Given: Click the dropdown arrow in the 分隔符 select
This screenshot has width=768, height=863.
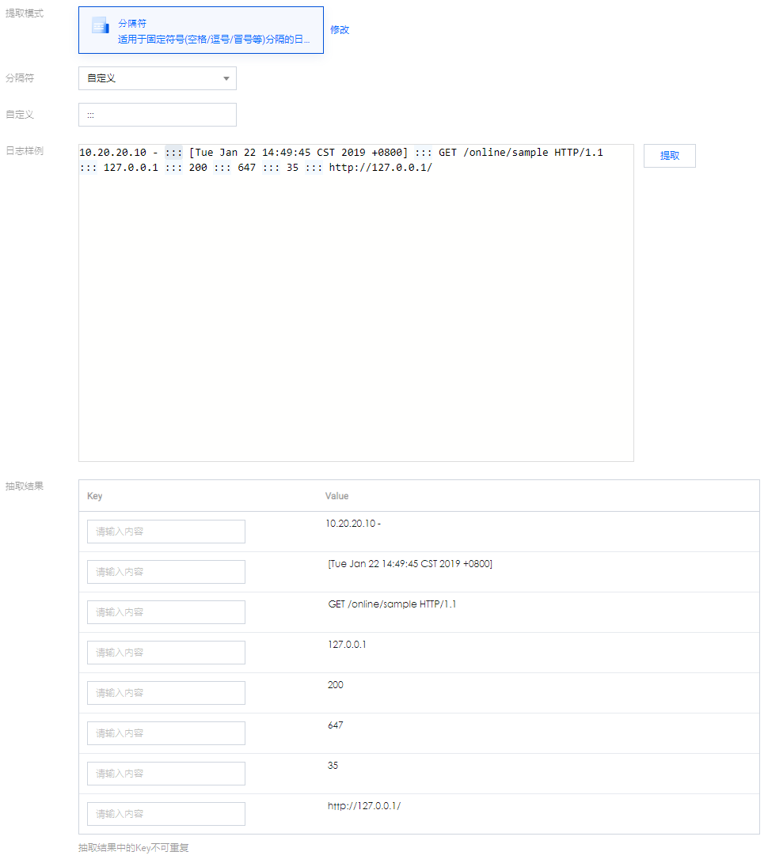Looking at the screenshot, I should [x=226, y=78].
